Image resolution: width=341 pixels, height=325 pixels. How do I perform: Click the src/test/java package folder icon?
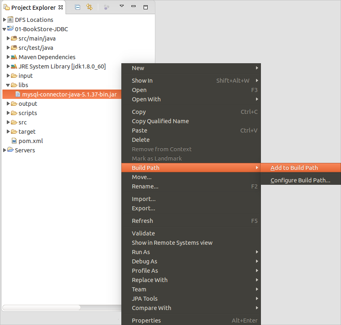point(14,47)
